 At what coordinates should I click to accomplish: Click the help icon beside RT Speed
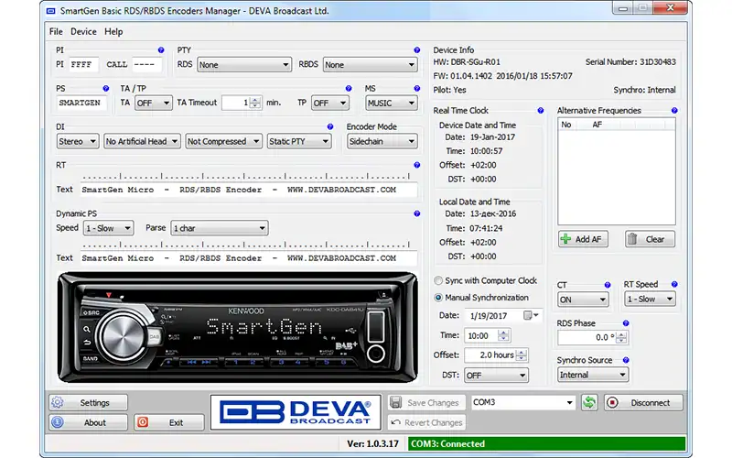click(x=674, y=284)
